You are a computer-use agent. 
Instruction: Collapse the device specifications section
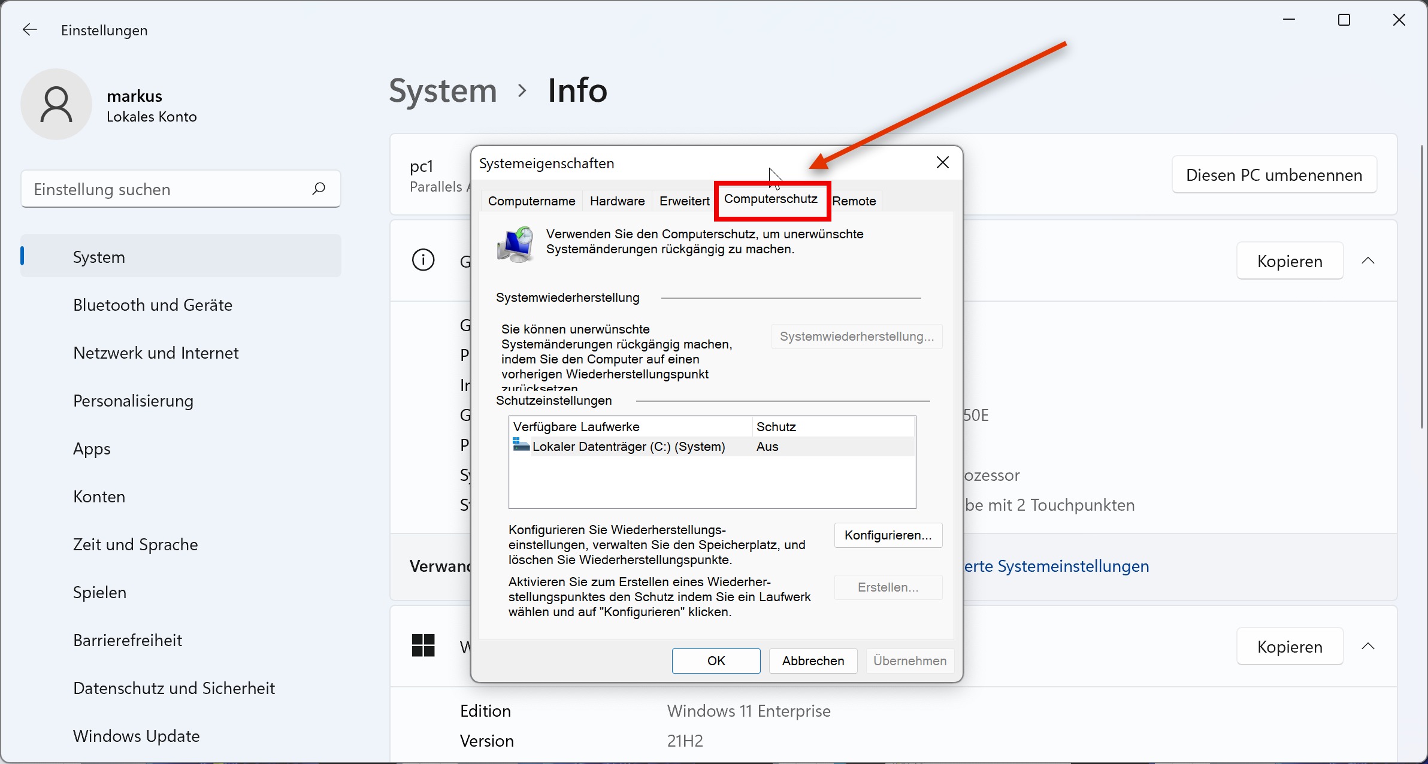(x=1368, y=260)
